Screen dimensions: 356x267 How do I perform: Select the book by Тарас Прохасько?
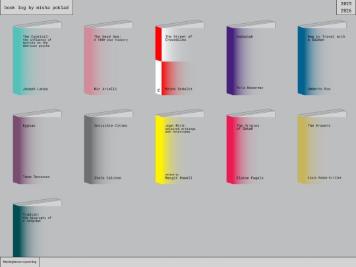click(37, 147)
